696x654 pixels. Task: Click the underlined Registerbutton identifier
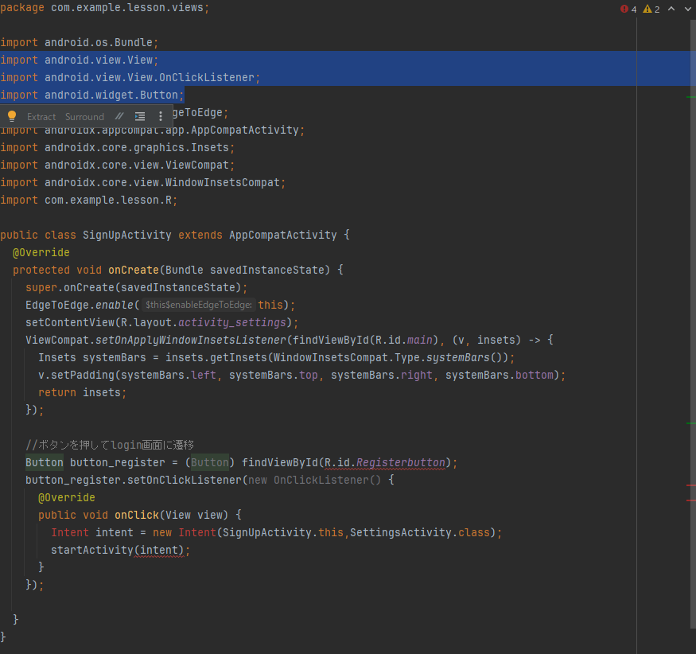click(400, 462)
